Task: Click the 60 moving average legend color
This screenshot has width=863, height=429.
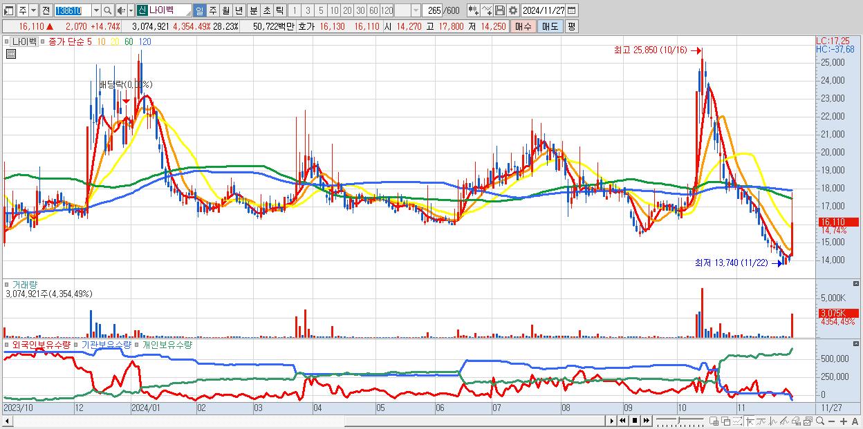Action: click(x=129, y=41)
